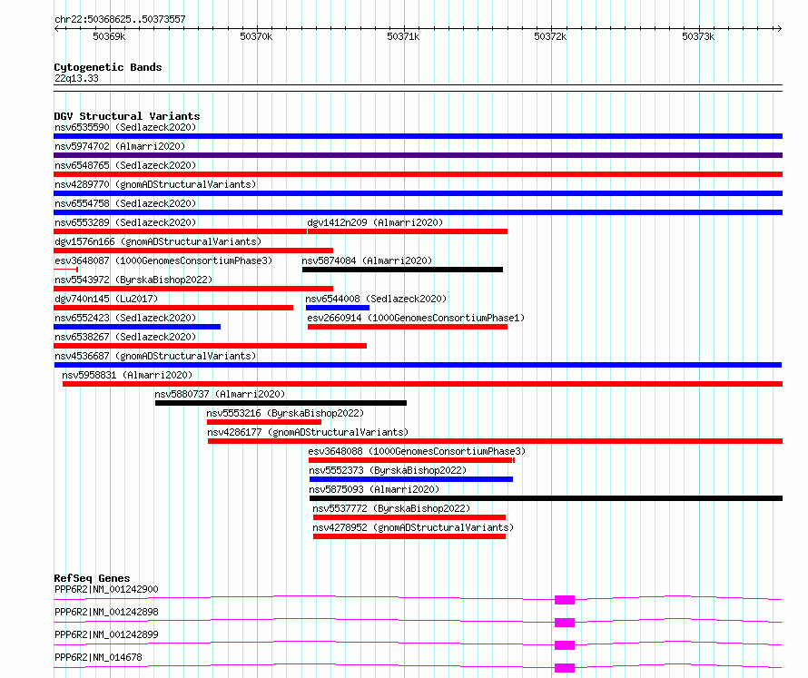Image resolution: width=808 pixels, height=678 pixels.
Task: Open PPP6R2|NM_001242900 gene transcript label
Action: pos(106,589)
